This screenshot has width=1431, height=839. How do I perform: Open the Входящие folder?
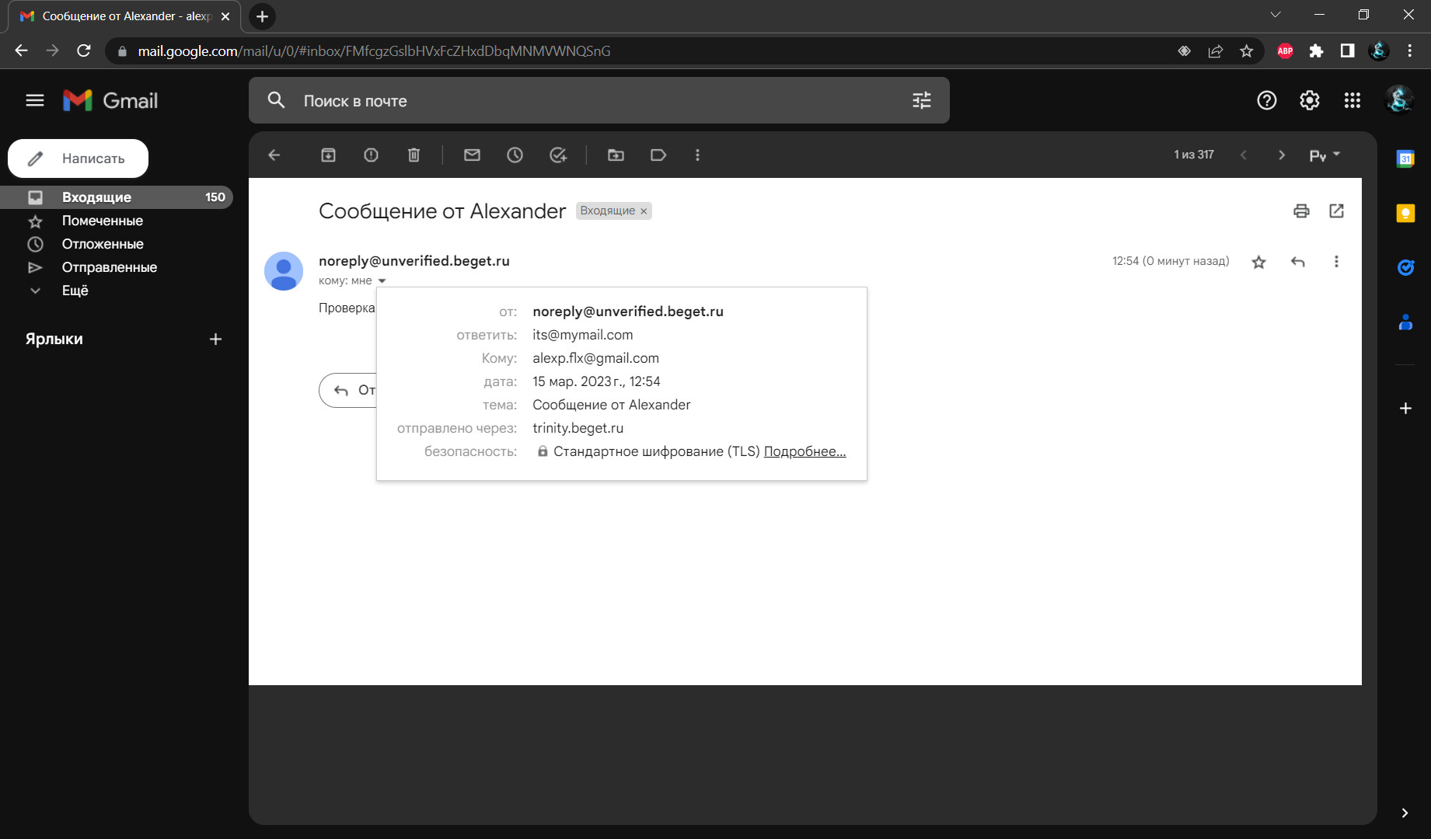pyautogui.click(x=117, y=197)
